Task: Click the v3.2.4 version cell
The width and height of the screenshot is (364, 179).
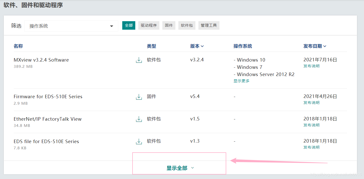Action: click(x=197, y=60)
